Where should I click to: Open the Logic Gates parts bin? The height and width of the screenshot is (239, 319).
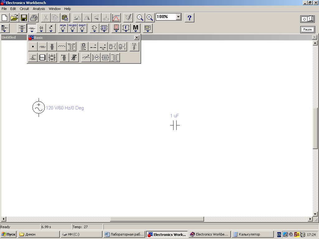pyautogui.click(x=94, y=28)
